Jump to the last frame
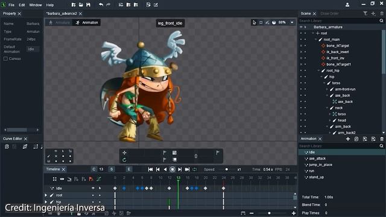Viewport: 386px width, 217px height. tap(188, 169)
